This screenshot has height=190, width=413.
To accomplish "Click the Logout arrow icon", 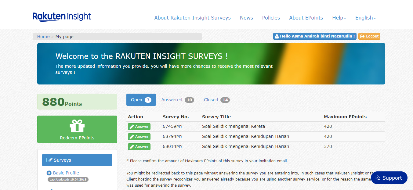I will click(x=362, y=36).
